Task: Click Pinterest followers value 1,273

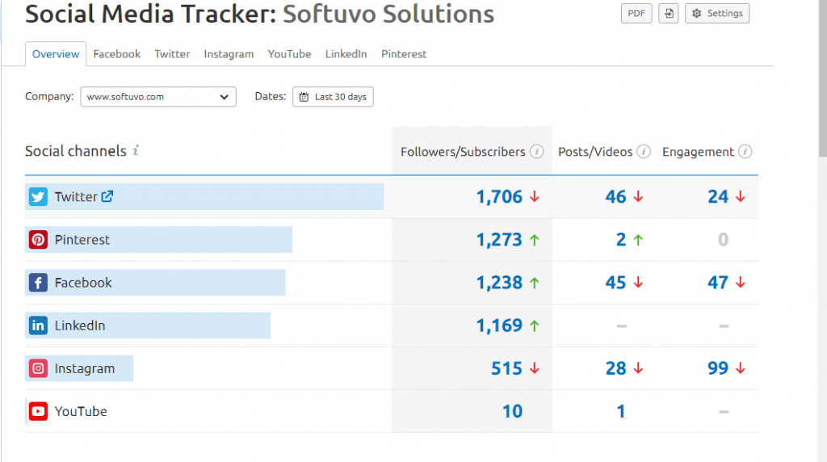Action: [x=499, y=240]
